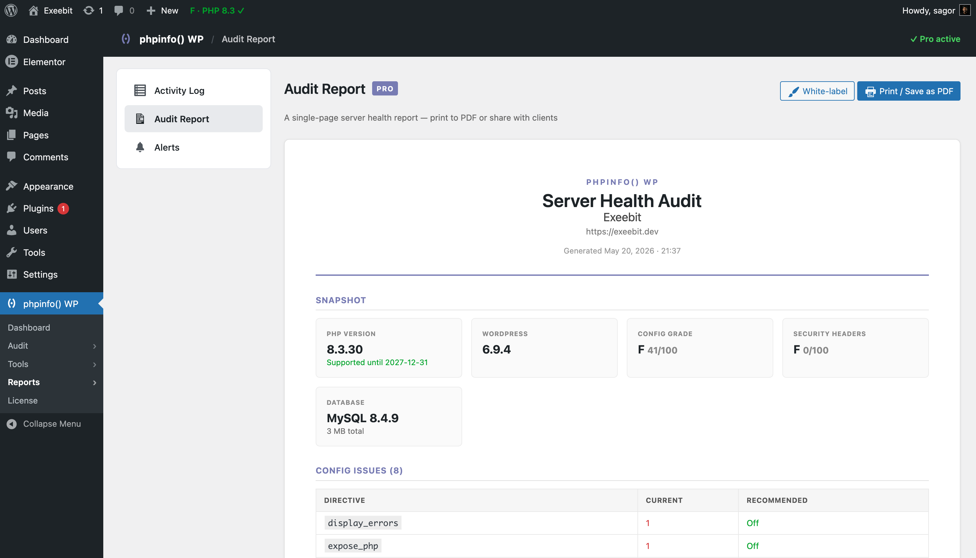Expand the Tools submenu chevron under phpinfo
The height and width of the screenshot is (558, 976).
coord(94,364)
